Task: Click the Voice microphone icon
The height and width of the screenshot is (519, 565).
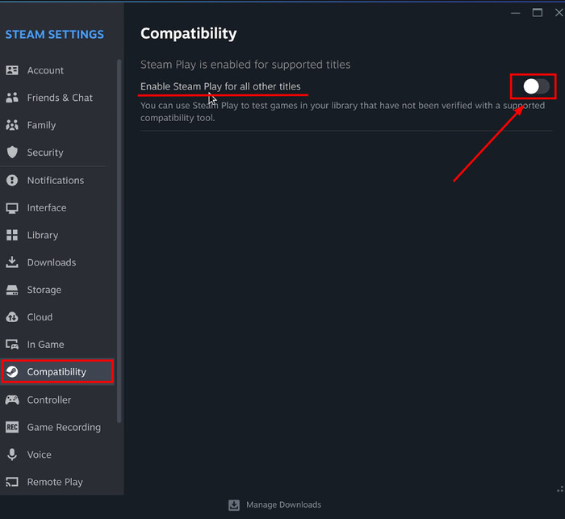Action: pyautogui.click(x=12, y=454)
